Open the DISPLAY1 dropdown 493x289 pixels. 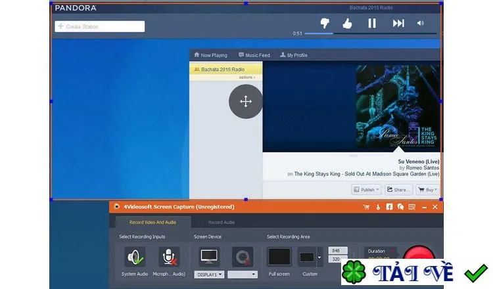coord(209,275)
